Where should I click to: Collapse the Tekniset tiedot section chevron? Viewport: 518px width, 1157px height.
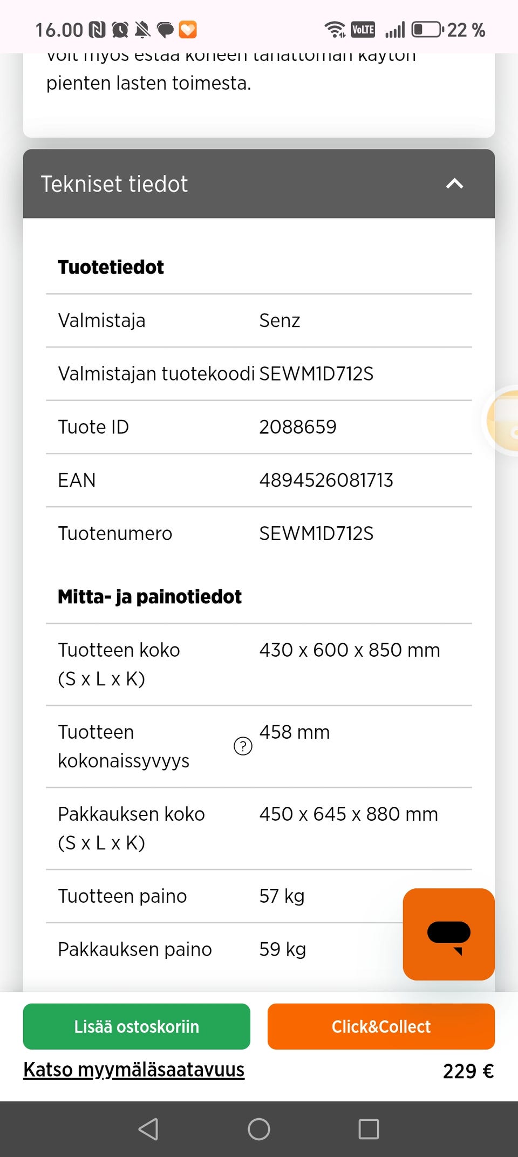[454, 184]
